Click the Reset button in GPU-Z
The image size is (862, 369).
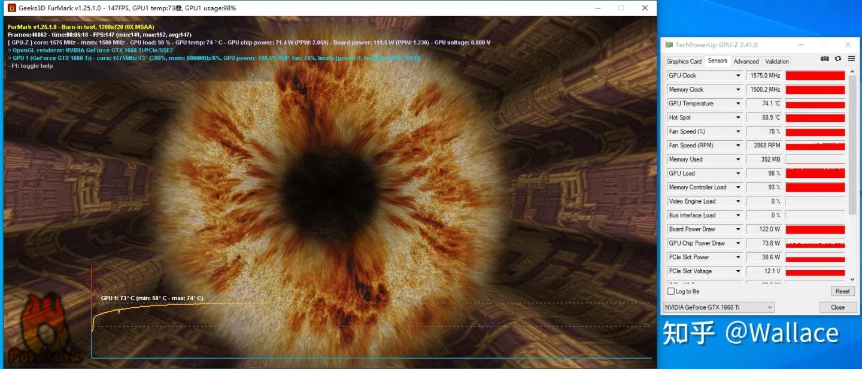point(842,291)
